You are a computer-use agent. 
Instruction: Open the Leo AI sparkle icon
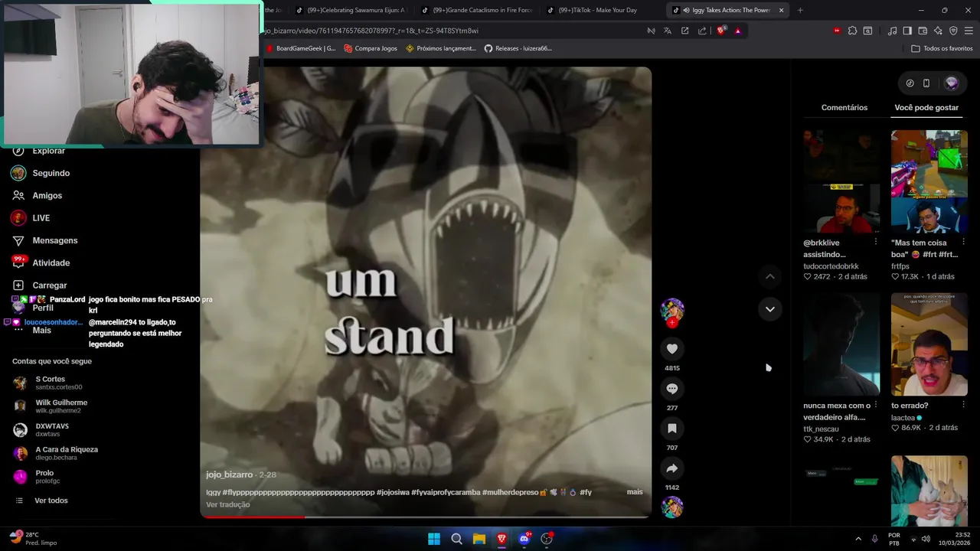[938, 31]
